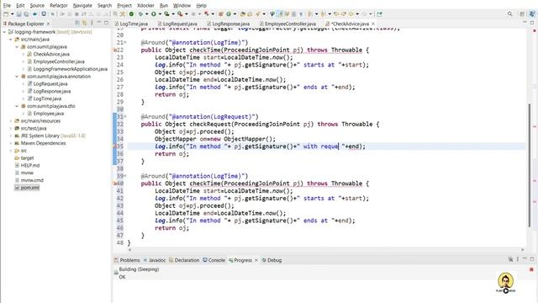
Task: Click the editor horizontal scrollbar
Action: pos(326,250)
